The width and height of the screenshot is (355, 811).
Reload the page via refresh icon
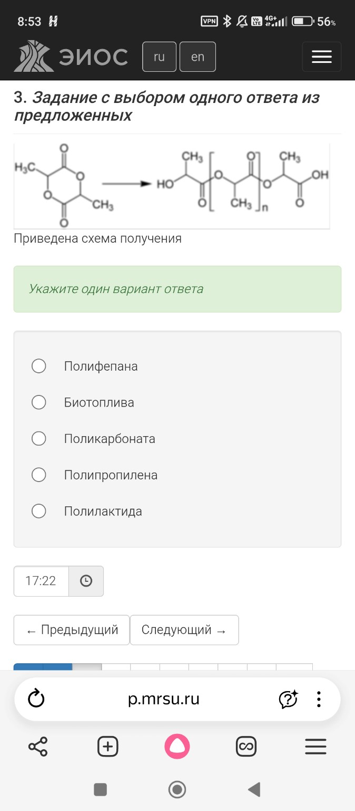point(35,699)
